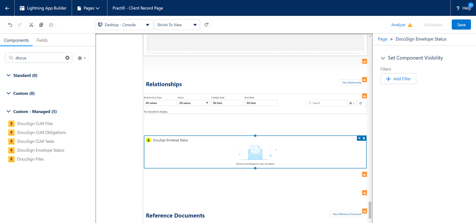The width and height of the screenshot is (476, 223).
Task: Collapse the Standard (0) section
Action: tap(8, 75)
